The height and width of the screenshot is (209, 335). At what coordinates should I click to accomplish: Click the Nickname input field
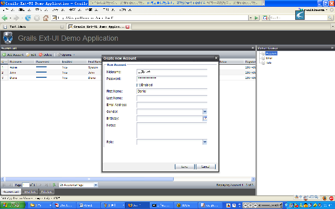coord(172,72)
